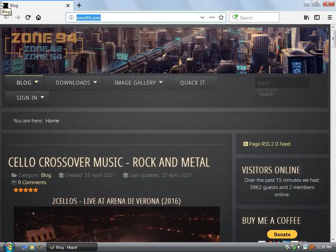The image size is (336, 252).
Task: Show URL history dropdown arrow
Action: coord(202,18)
